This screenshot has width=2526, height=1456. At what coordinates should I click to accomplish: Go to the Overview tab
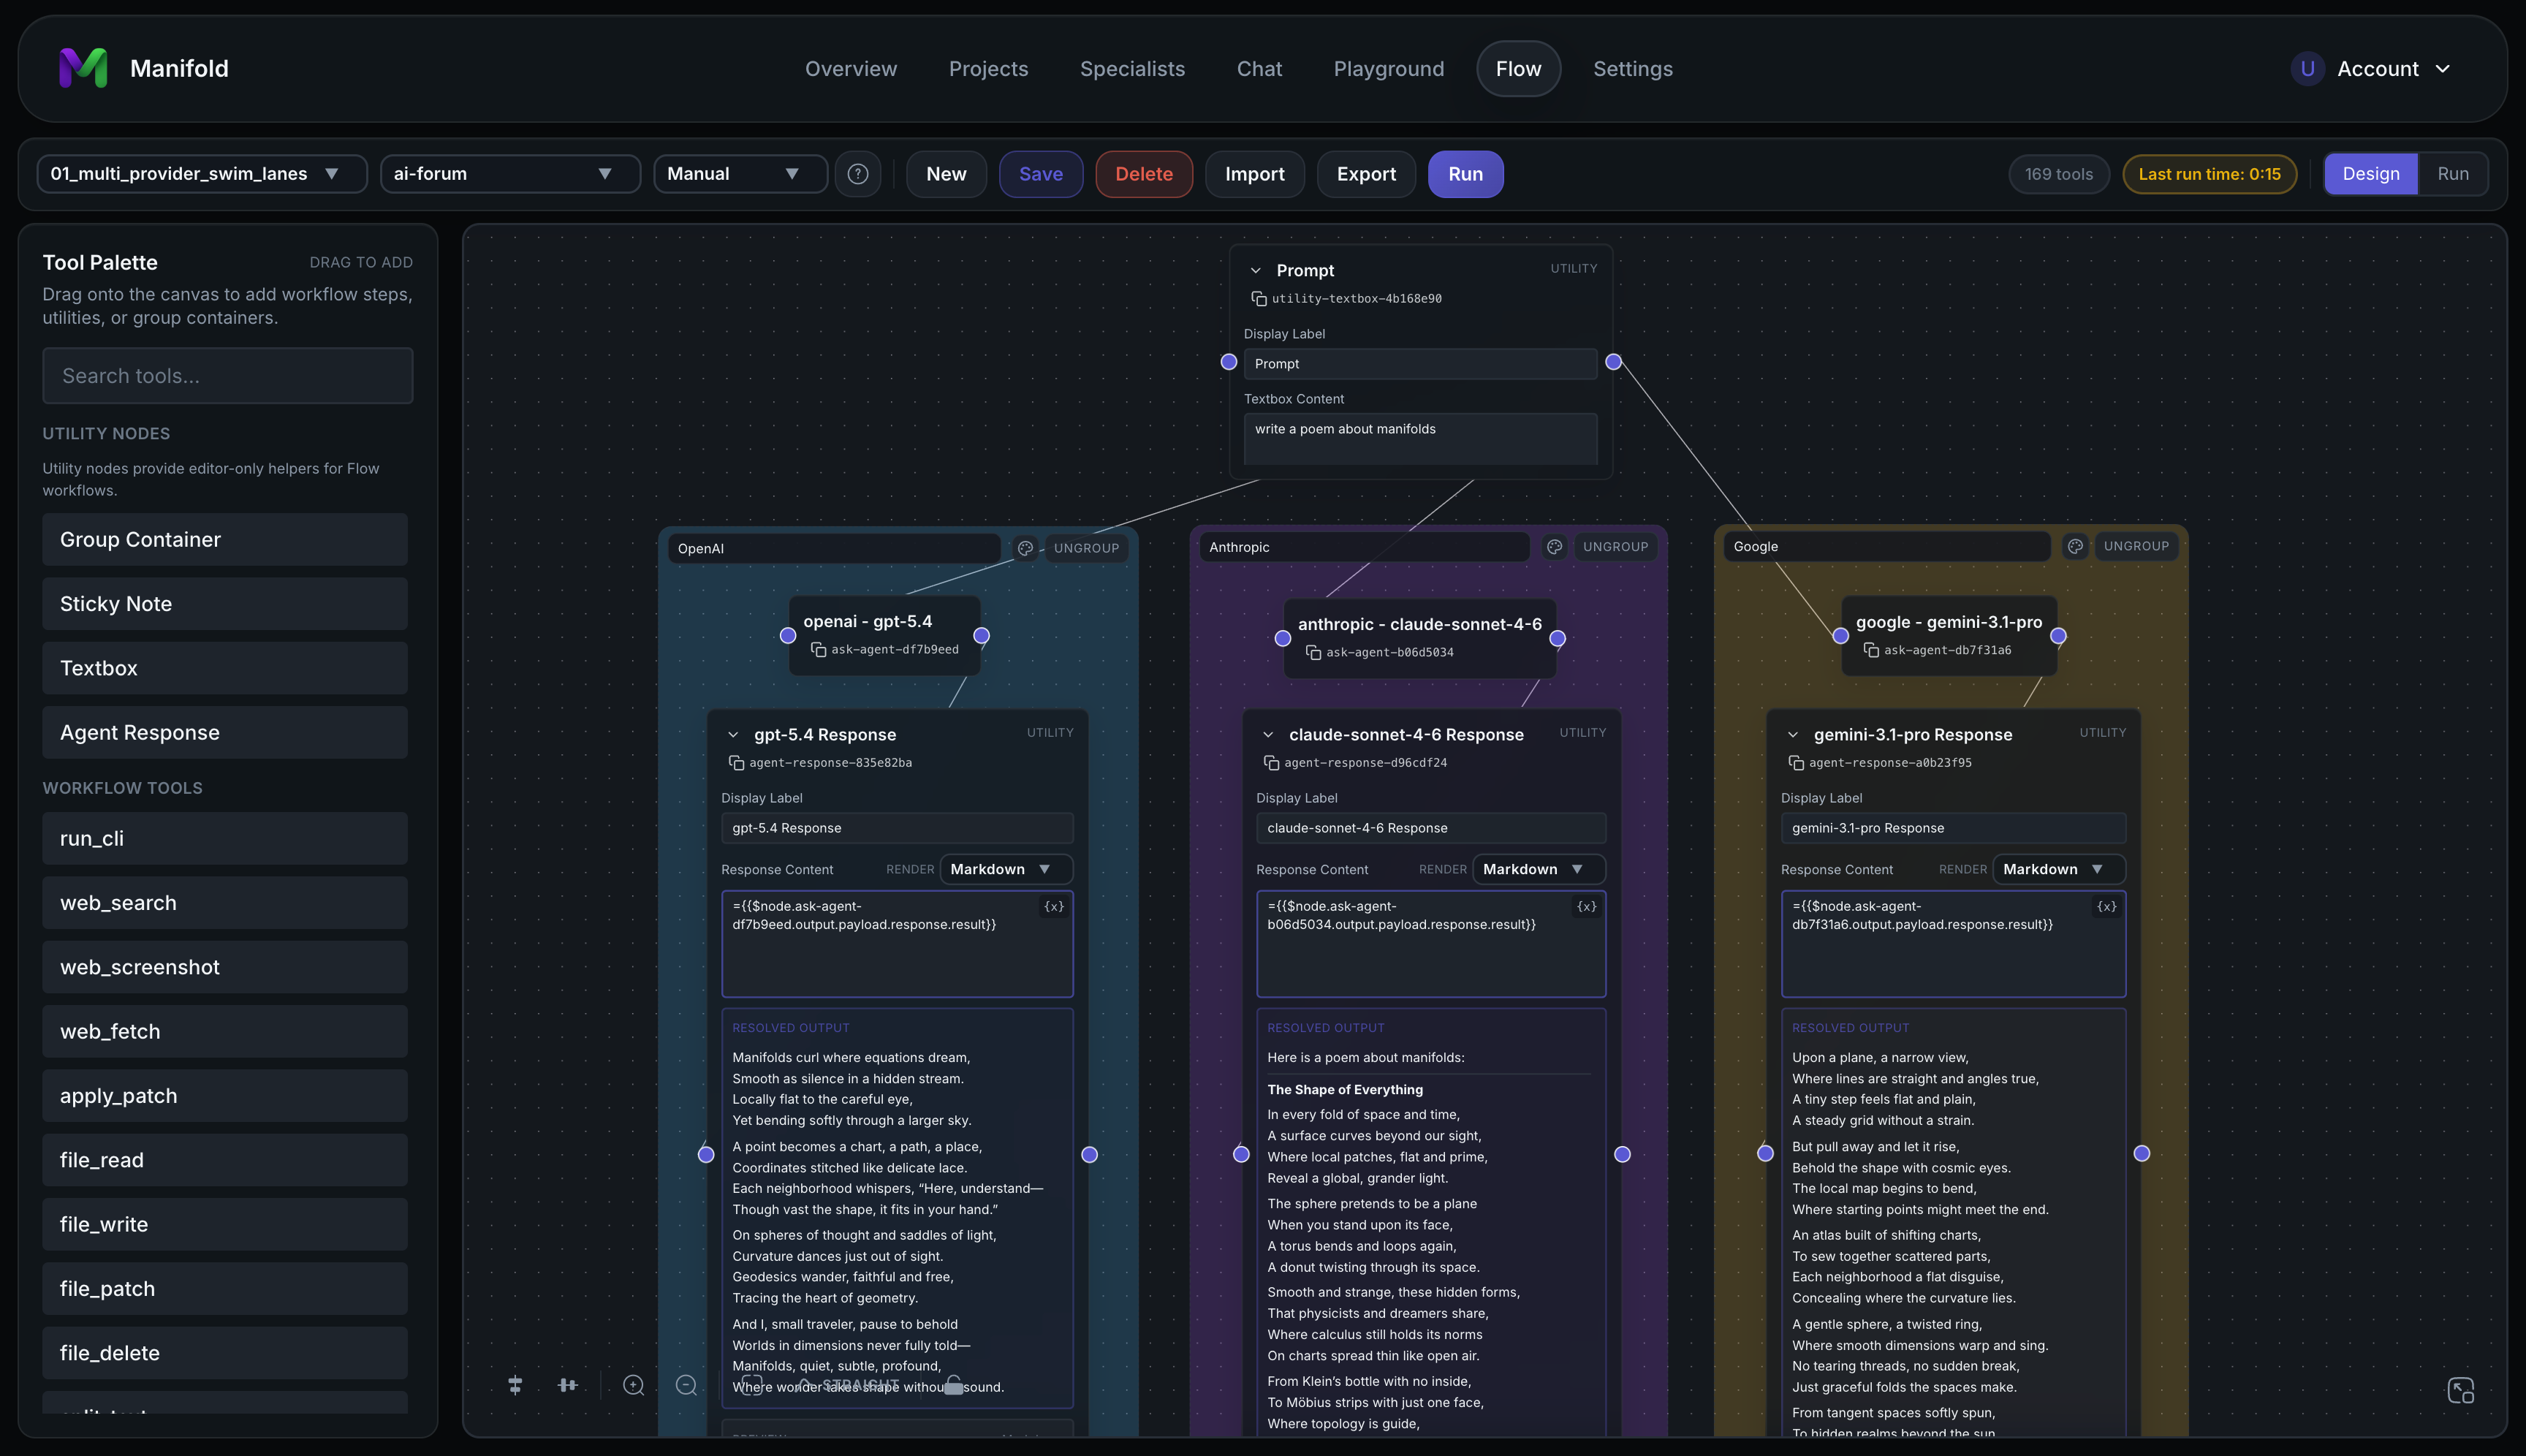coord(851,69)
